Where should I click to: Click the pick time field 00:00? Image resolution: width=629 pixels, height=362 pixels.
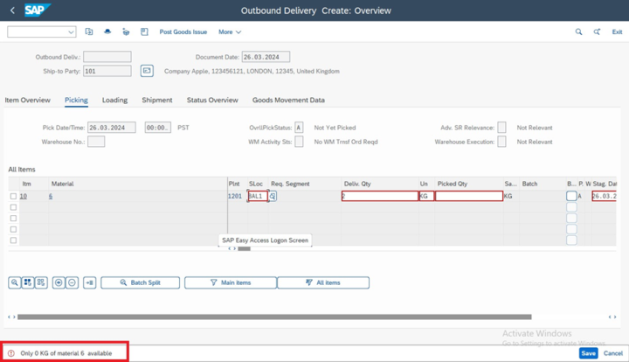(157, 128)
